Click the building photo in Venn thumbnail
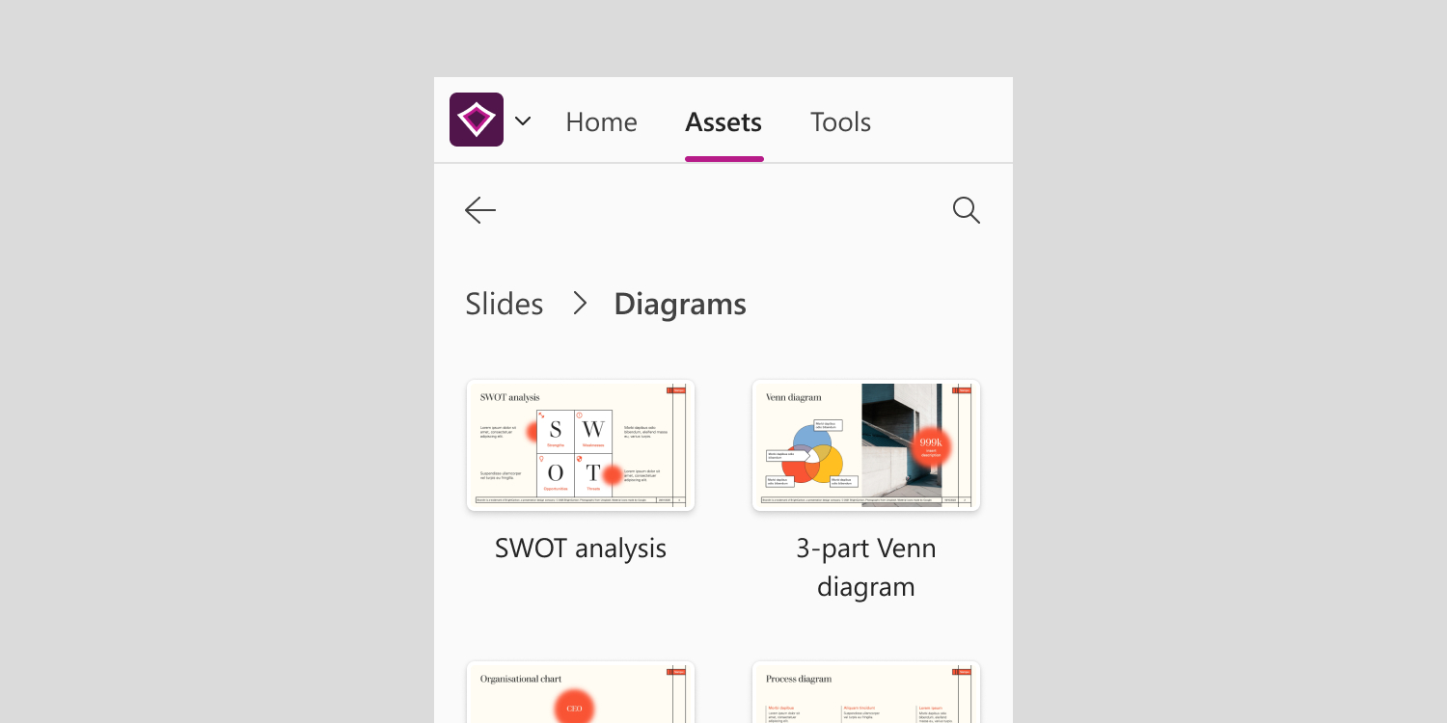Viewport: 1447px width, 723px height. (903, 442)
